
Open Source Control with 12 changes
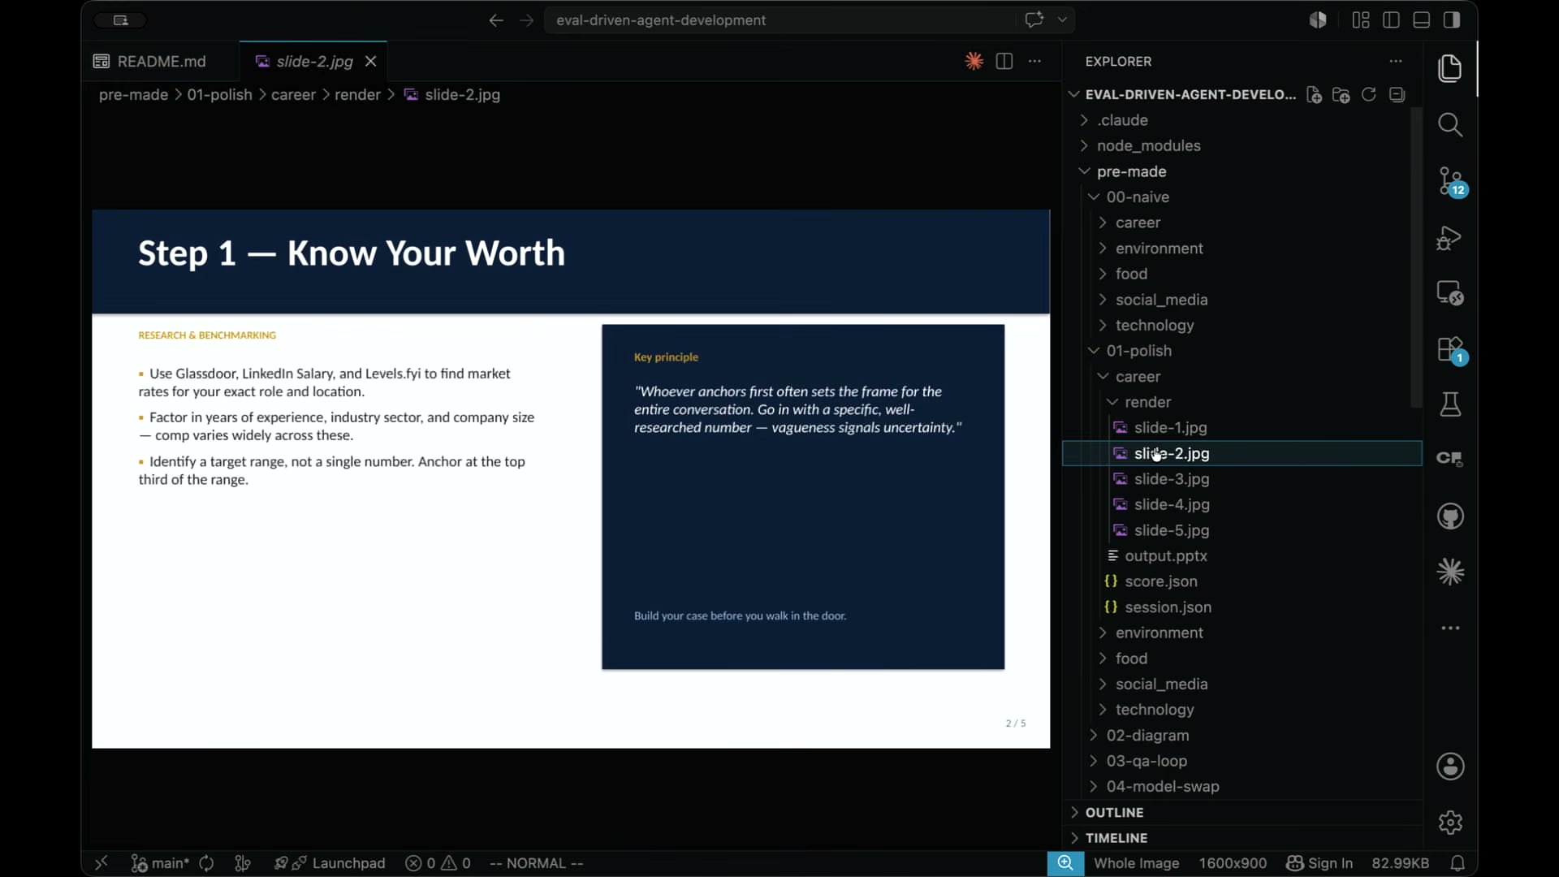click(x=1450, y=182)
